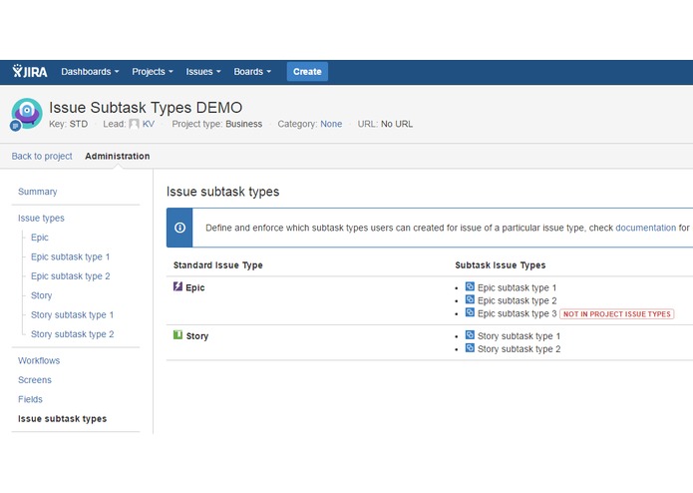Click the JIRA logo

tap(30, 71)
